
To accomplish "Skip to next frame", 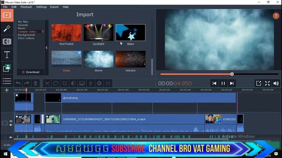I will pos(232,83).
